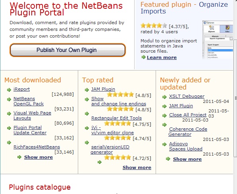The width and height of the screenshot is (237, 194).
Task: Click the Organize Imports screenshot thumbnail
Action: click(x=218, y=40)
